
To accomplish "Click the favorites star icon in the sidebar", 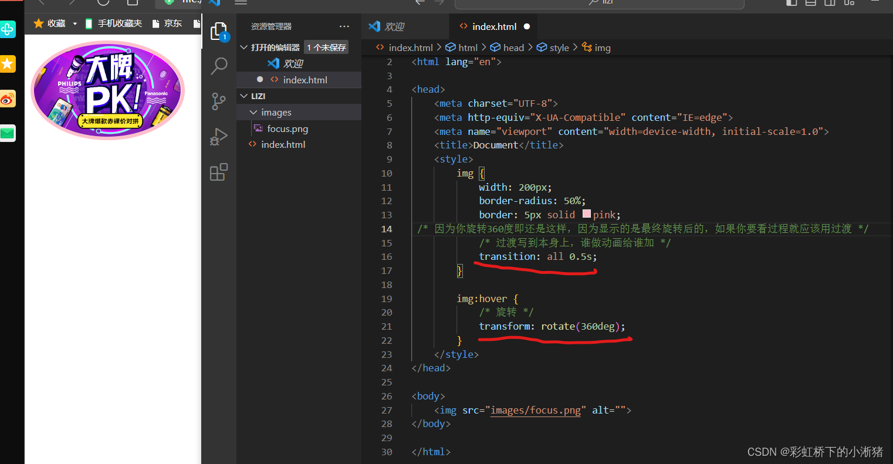I will click(8, 64).
